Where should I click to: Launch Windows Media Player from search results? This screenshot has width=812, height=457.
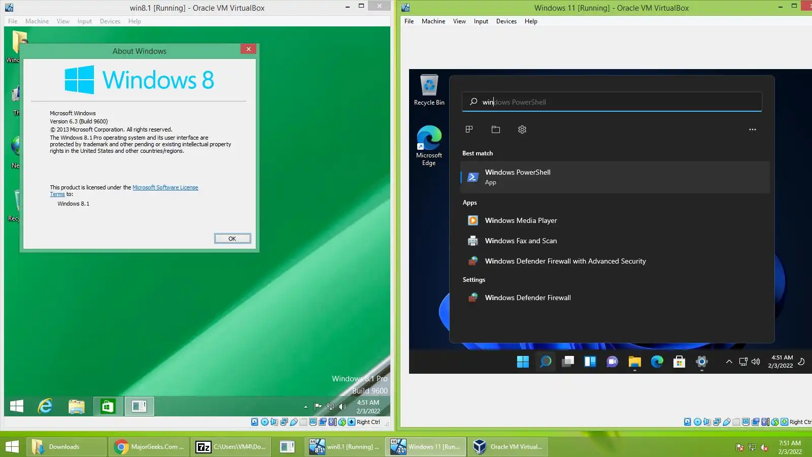tap(615, 220)
